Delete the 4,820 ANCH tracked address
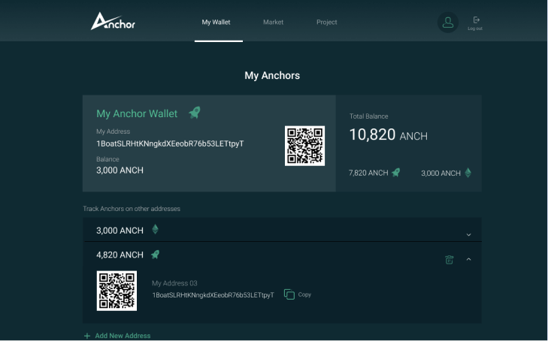This screenshot has width=548, height=341. (449, 260)
